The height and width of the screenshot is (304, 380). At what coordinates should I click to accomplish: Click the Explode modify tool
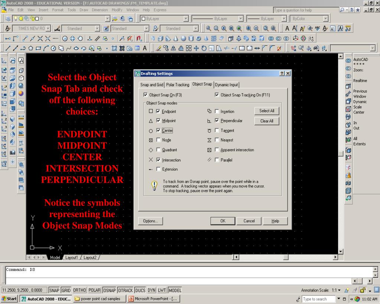(279, 48)
